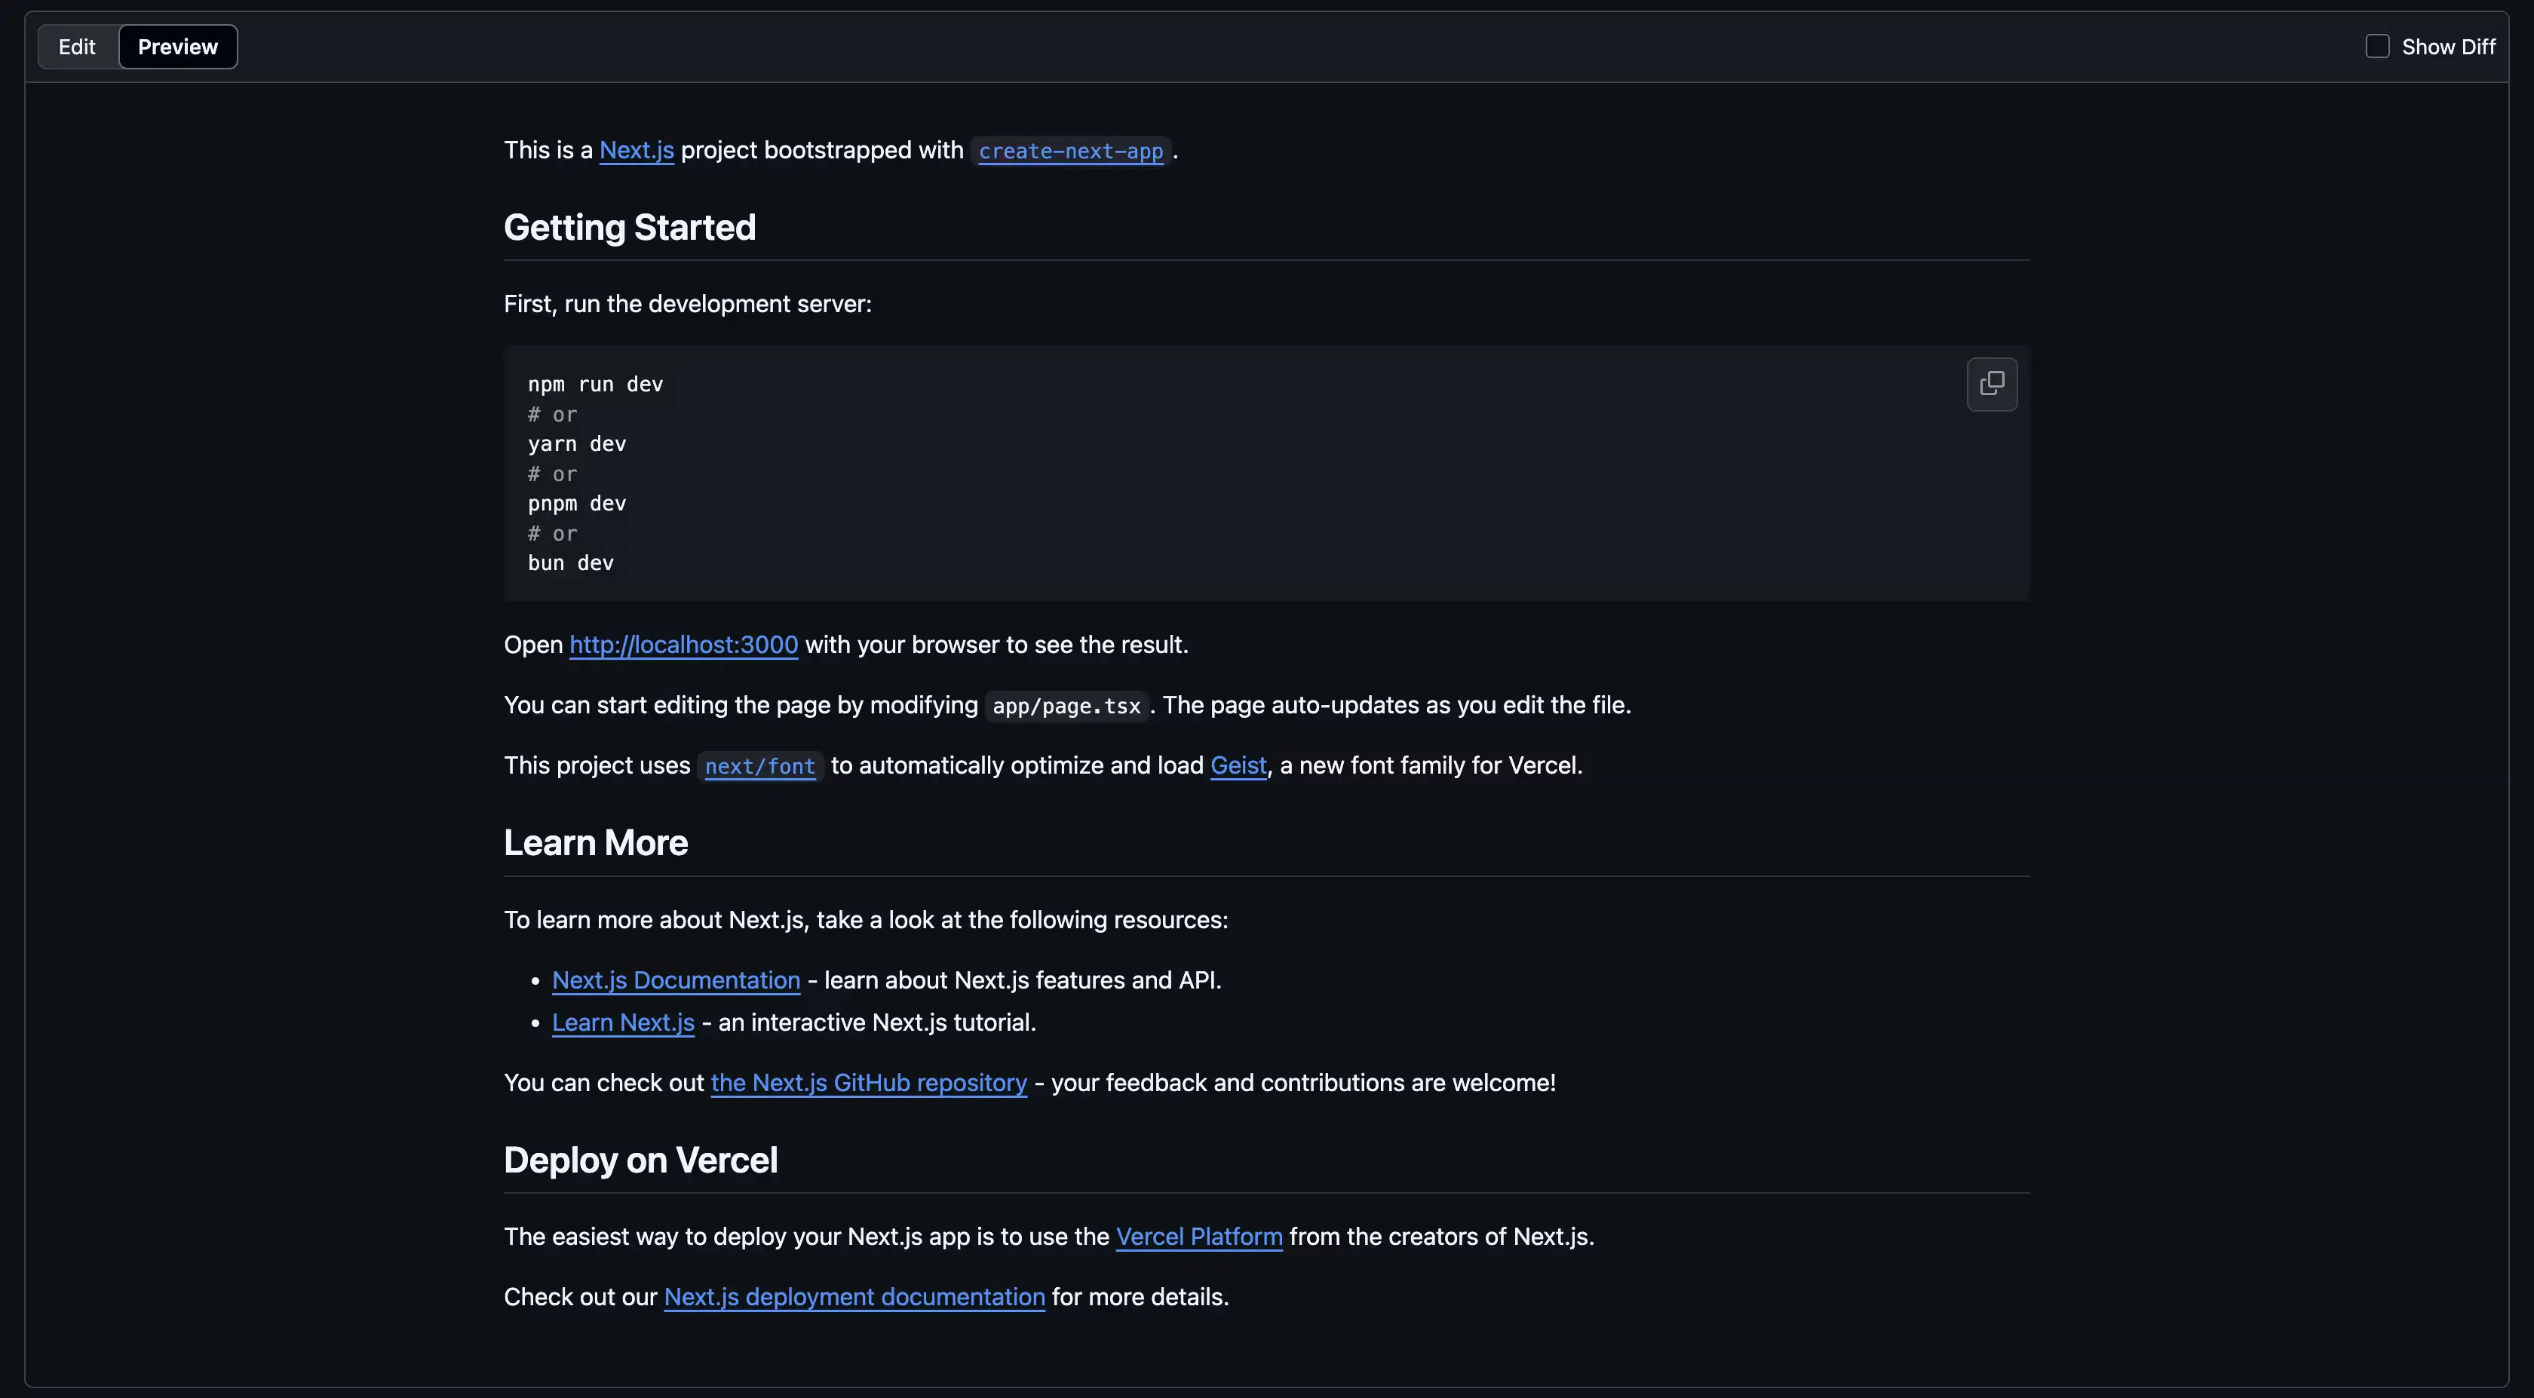Open the Next.js link in the intro sentence
The width and height of the screenshot is (2534, 1398).
637,151
